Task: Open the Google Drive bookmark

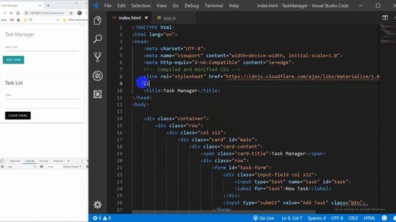Action: click(19, 20)
